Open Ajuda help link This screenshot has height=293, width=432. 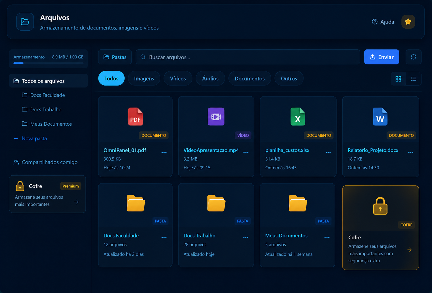pyautogui.click(x=383, y=22)
